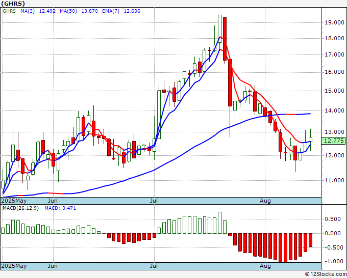Click the MACD(26,12,9) indicator label
347x278 pixels.
20,208
